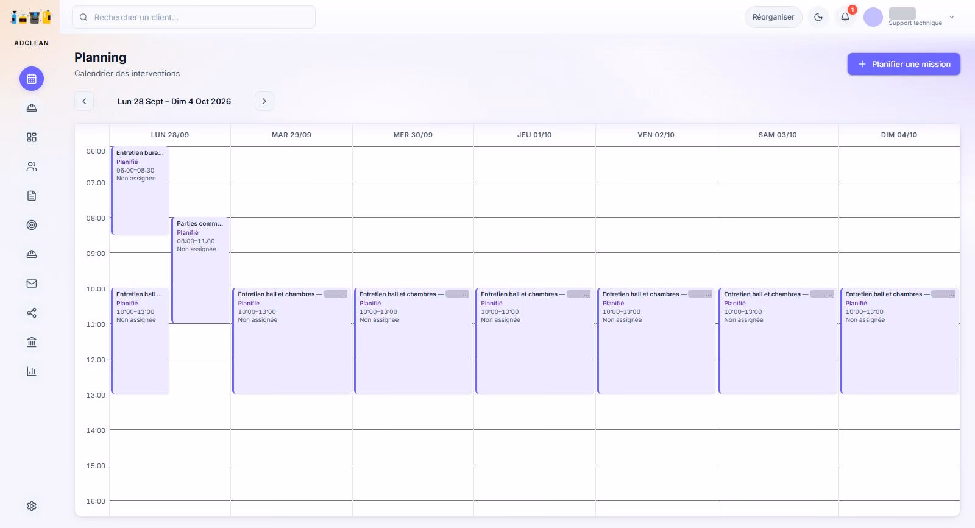Click the Réorganiser button
The image size is (975, 528).
[773, 17]
